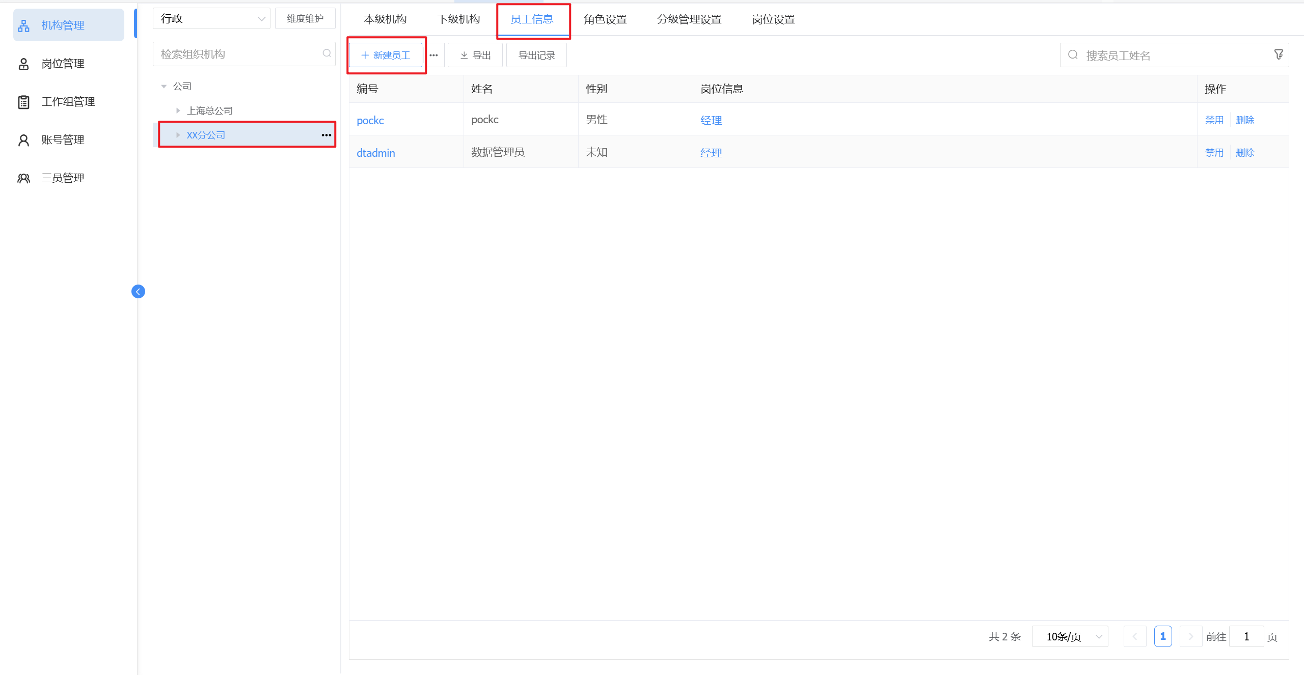This screenshot has height=675, width=1304.
Task: Collapse sidebar with blue arrow button
Action: tap(138, 292)
